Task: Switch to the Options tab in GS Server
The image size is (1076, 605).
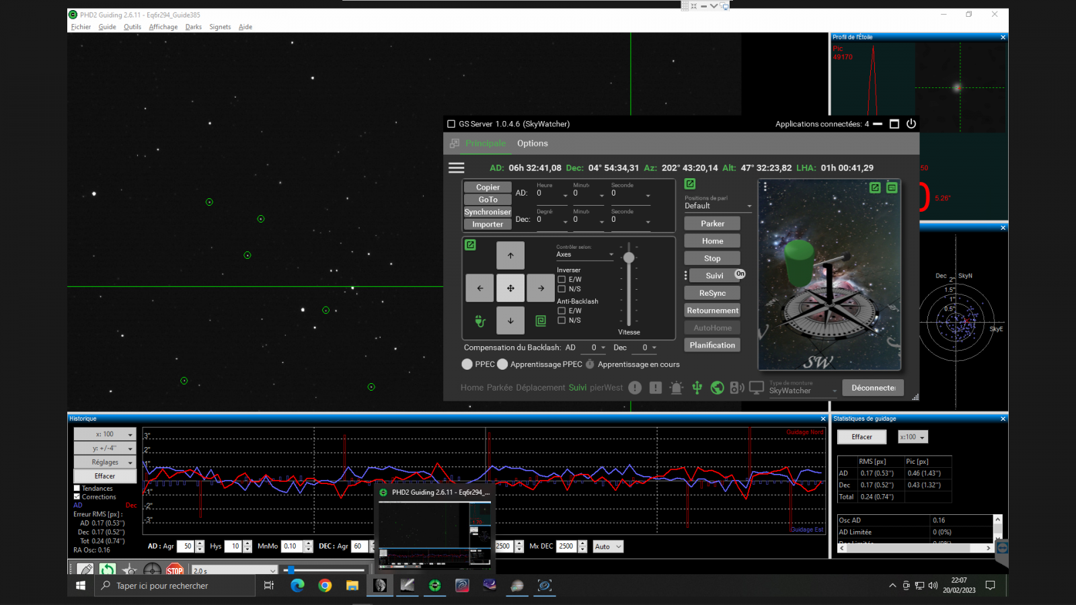Action: tap(533, 143)
